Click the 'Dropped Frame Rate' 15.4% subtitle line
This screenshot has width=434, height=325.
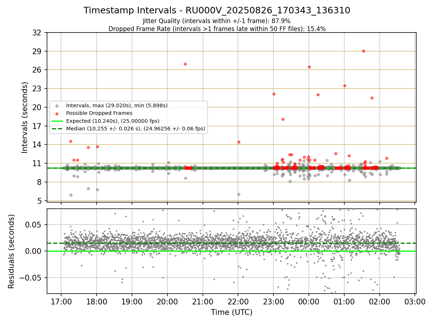[217, 29]
